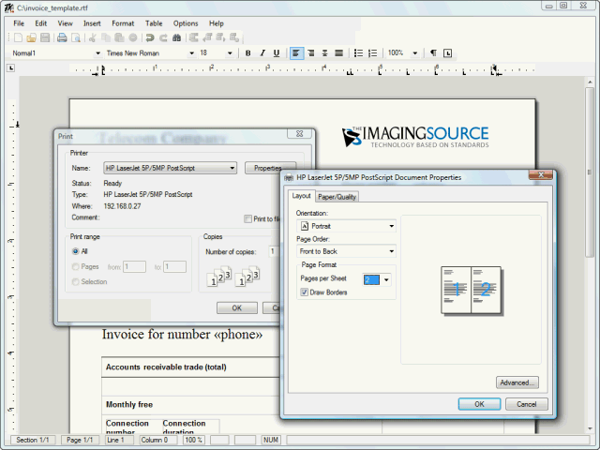The image size is (600, 450).
Task: Open the Times New Roman font dropdown
Action: 149,53
